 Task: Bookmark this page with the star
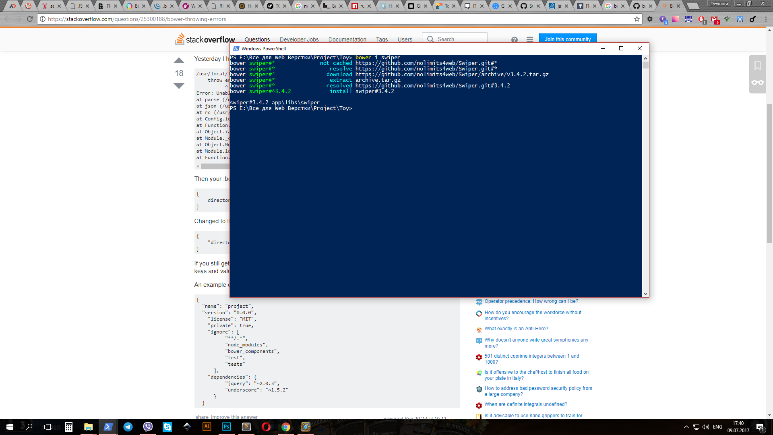point(637,19)
